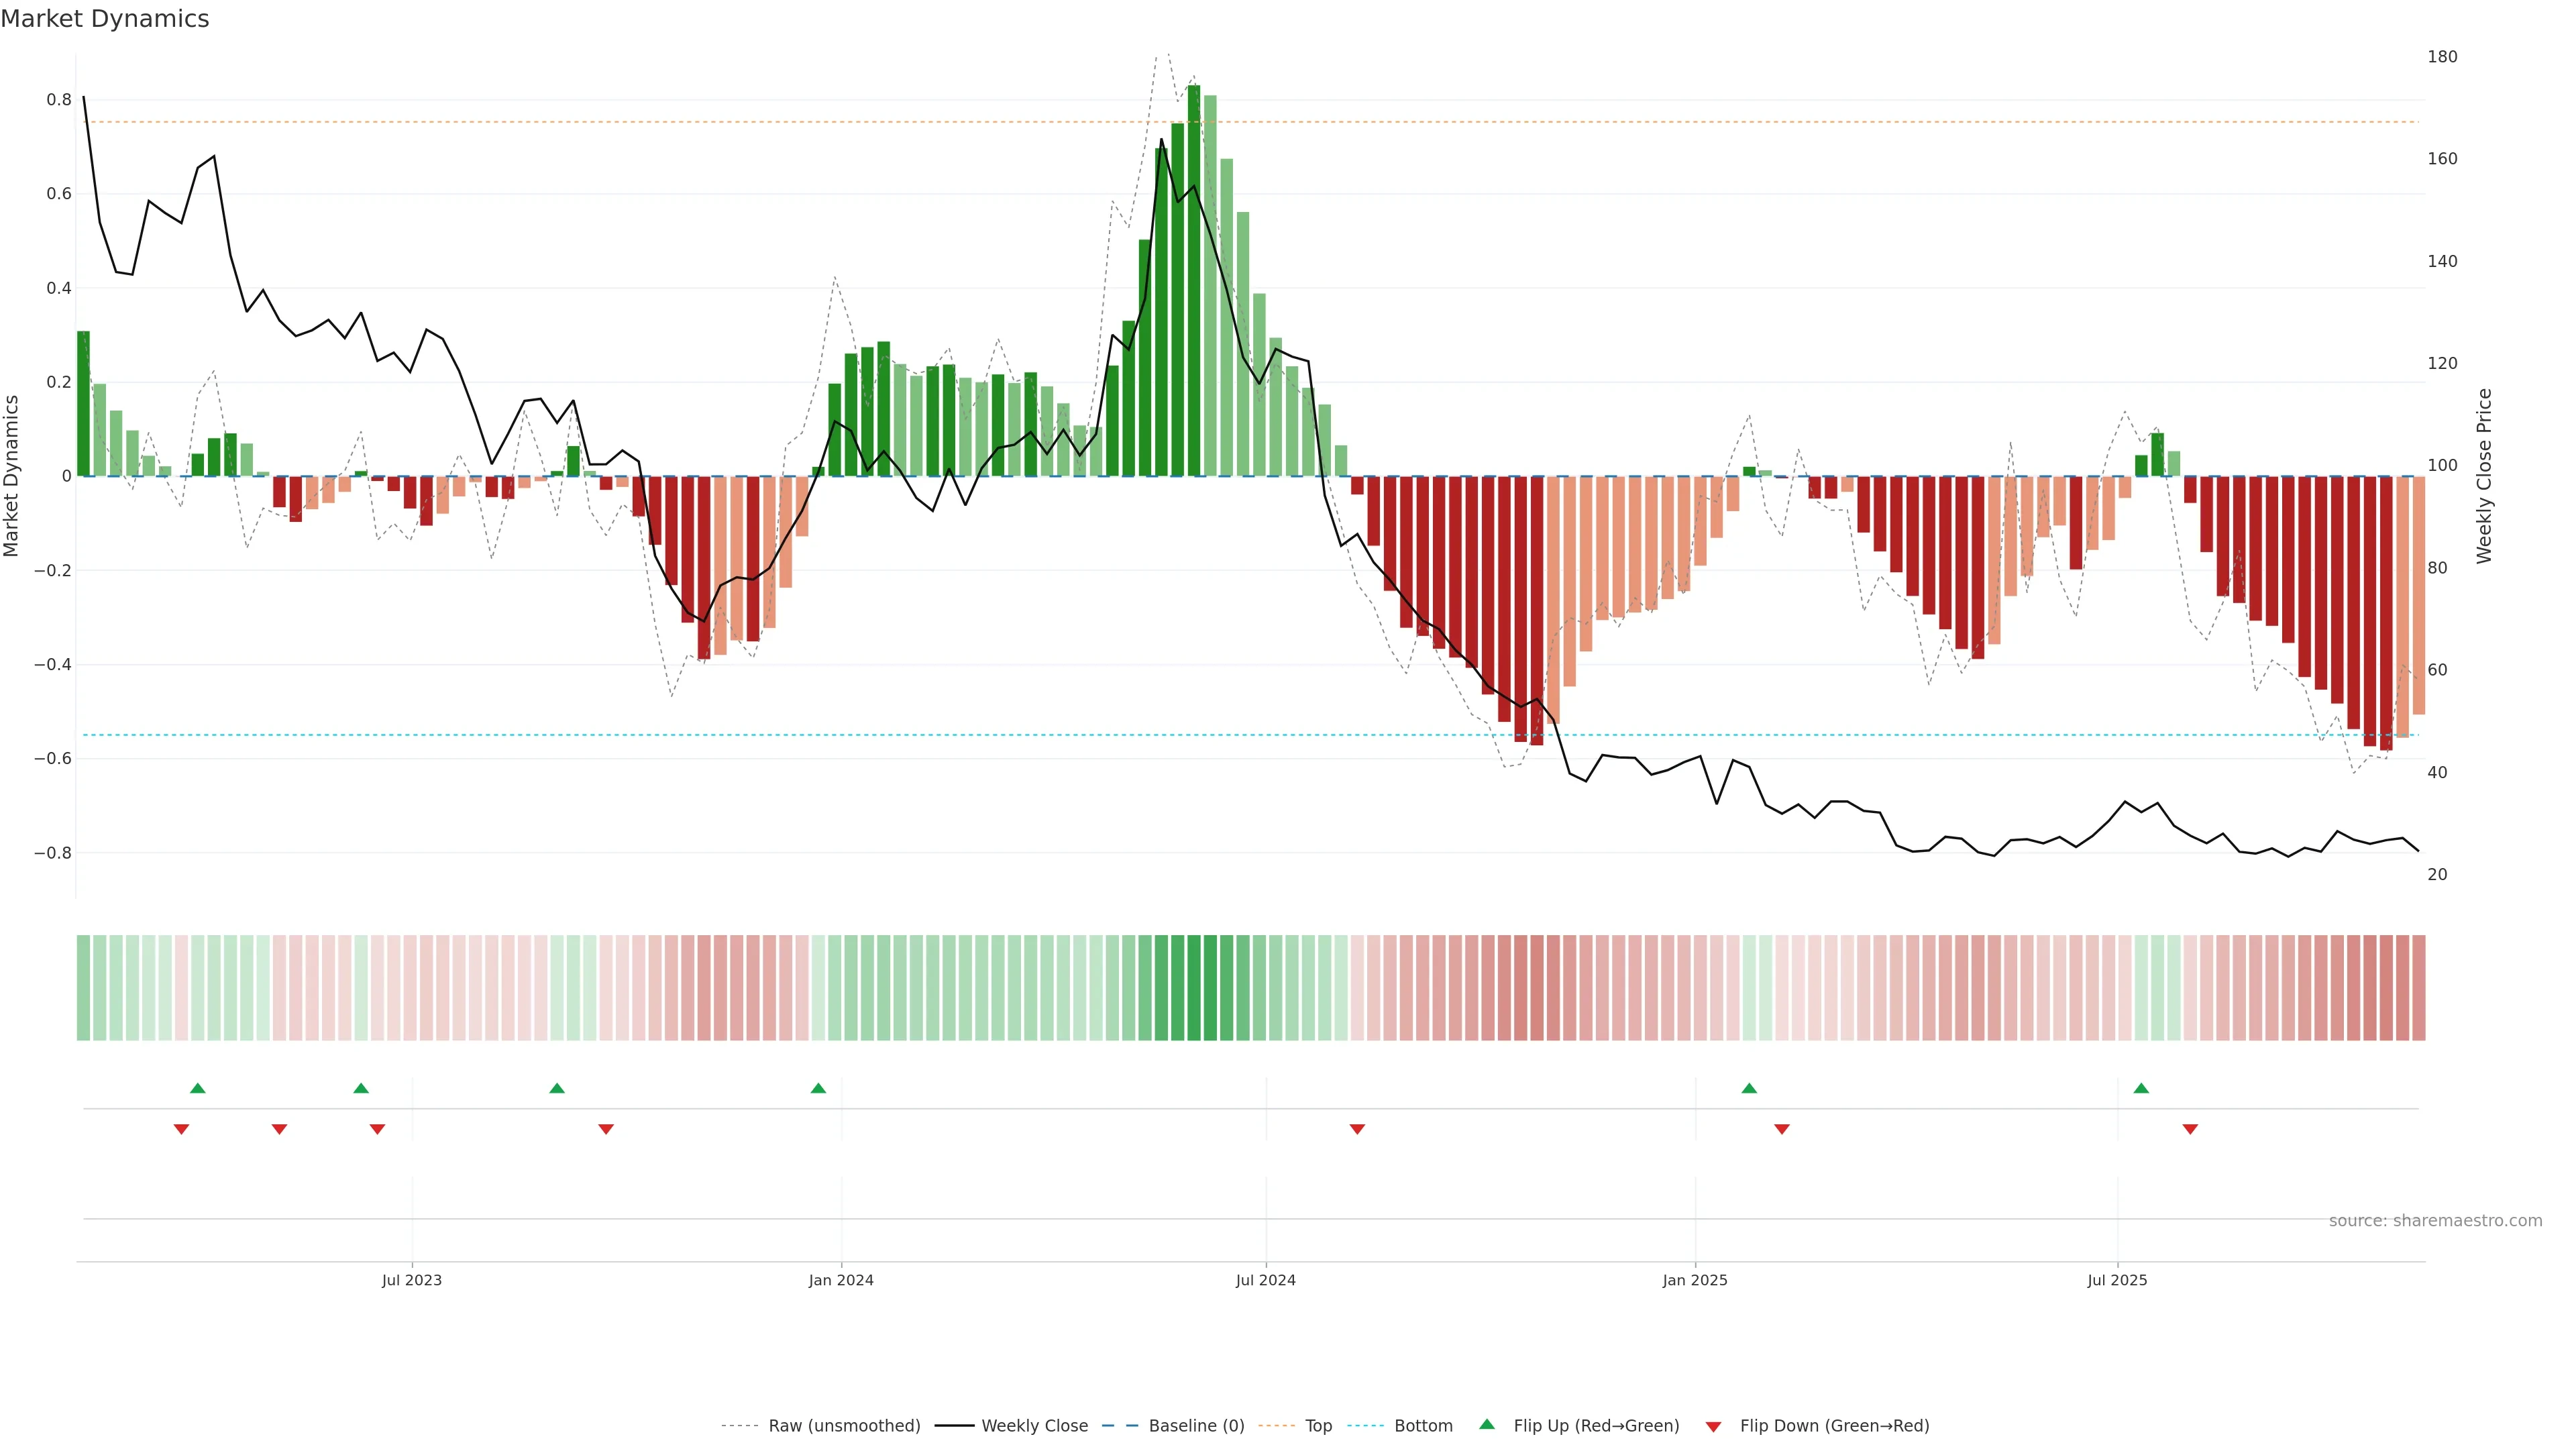
Task: Click the leftmost green flip-up triangle marker
Action: coord(198,1088)
